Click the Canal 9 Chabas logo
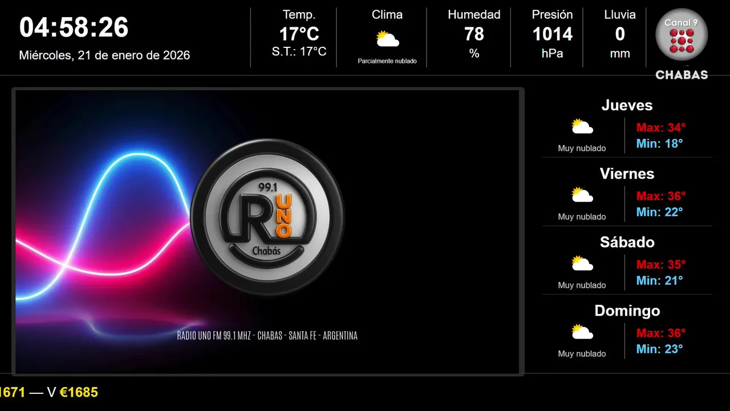 pyautogui.click(x=682, y=45)
